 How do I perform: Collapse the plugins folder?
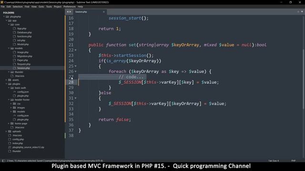[x=6, y=84]
